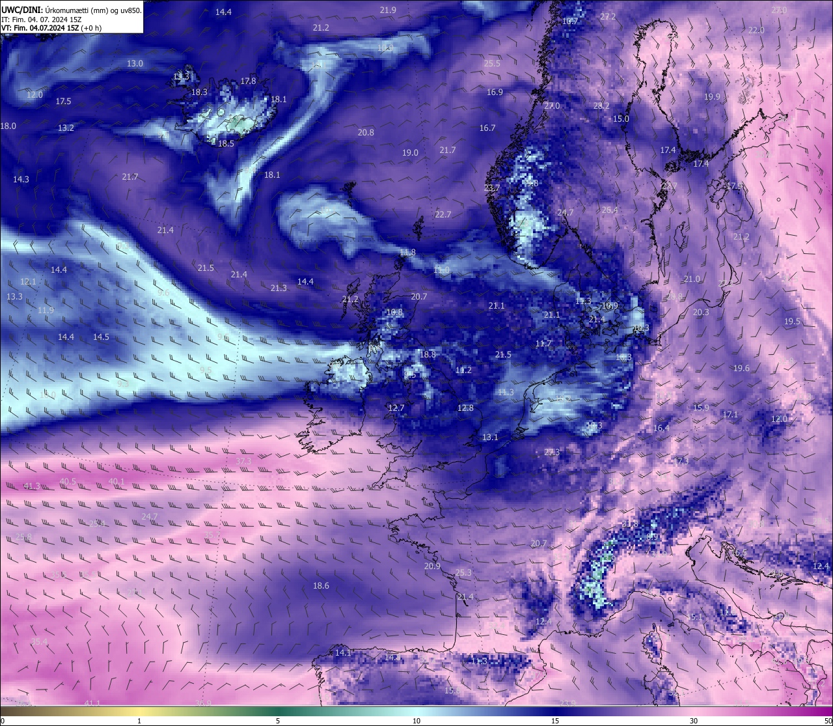833x726 pixels.
Task: Click the 28.2 map value
Action: (601, 105)
